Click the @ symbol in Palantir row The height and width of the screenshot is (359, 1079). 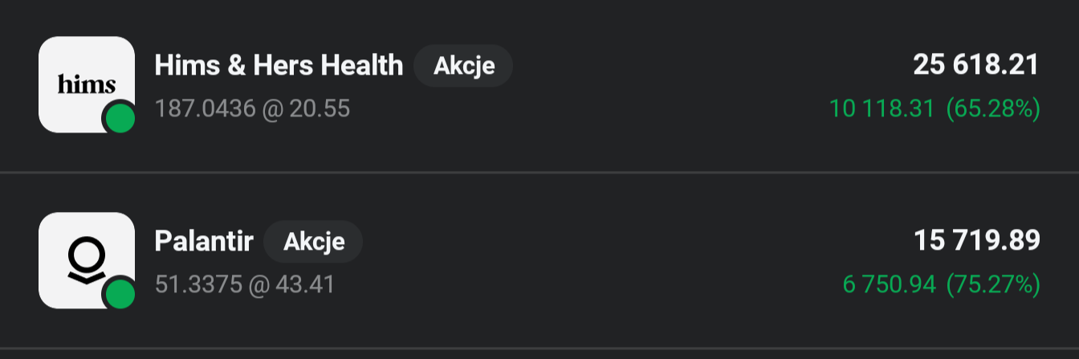(257, 284)
